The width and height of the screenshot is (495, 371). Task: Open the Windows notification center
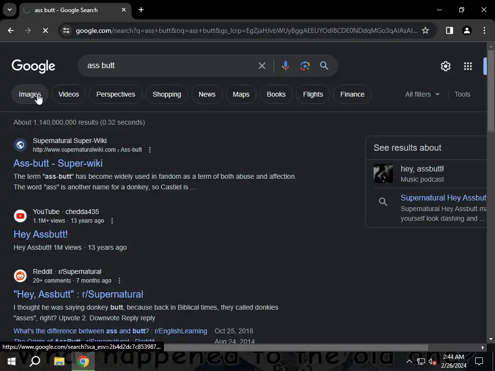479,361
